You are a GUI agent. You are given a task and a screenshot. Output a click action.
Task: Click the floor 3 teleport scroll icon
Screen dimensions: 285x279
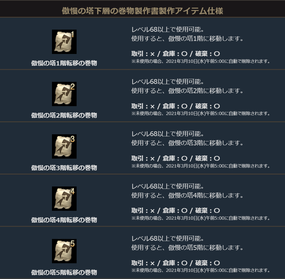(x=64, y=146)
